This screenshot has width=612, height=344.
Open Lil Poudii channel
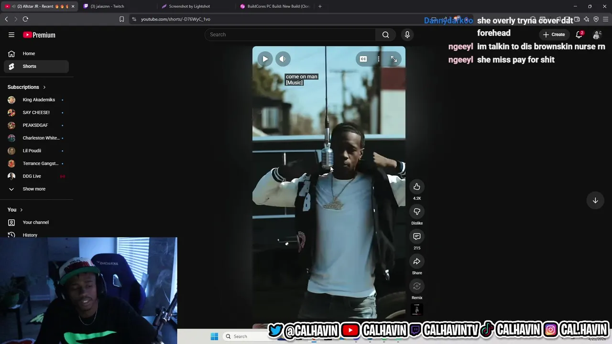(x=36, y=150)
